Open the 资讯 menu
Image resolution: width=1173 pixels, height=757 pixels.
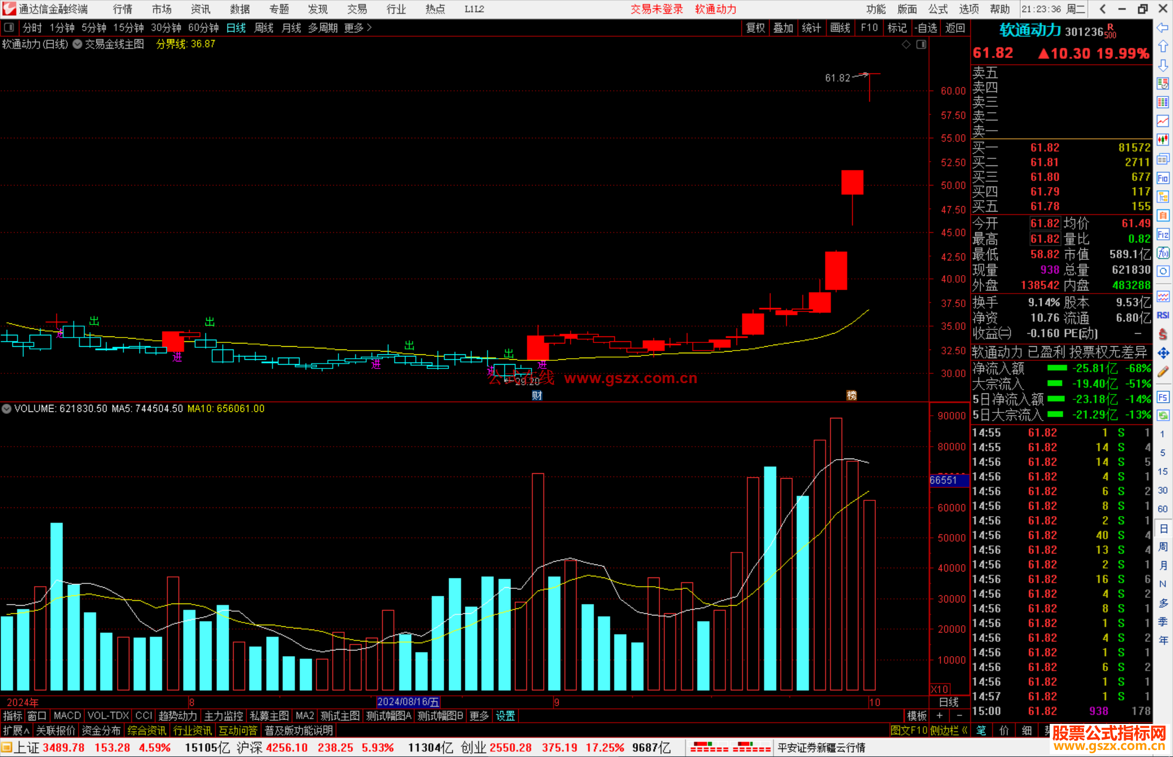(201, 9)
